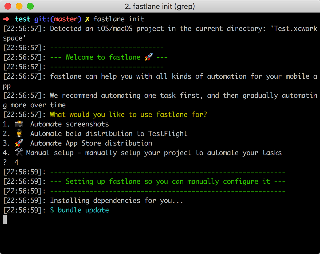The width and height of the screenshot is (320, 254).
Task: Click the green zoom window button
Action: pos(30,6)
